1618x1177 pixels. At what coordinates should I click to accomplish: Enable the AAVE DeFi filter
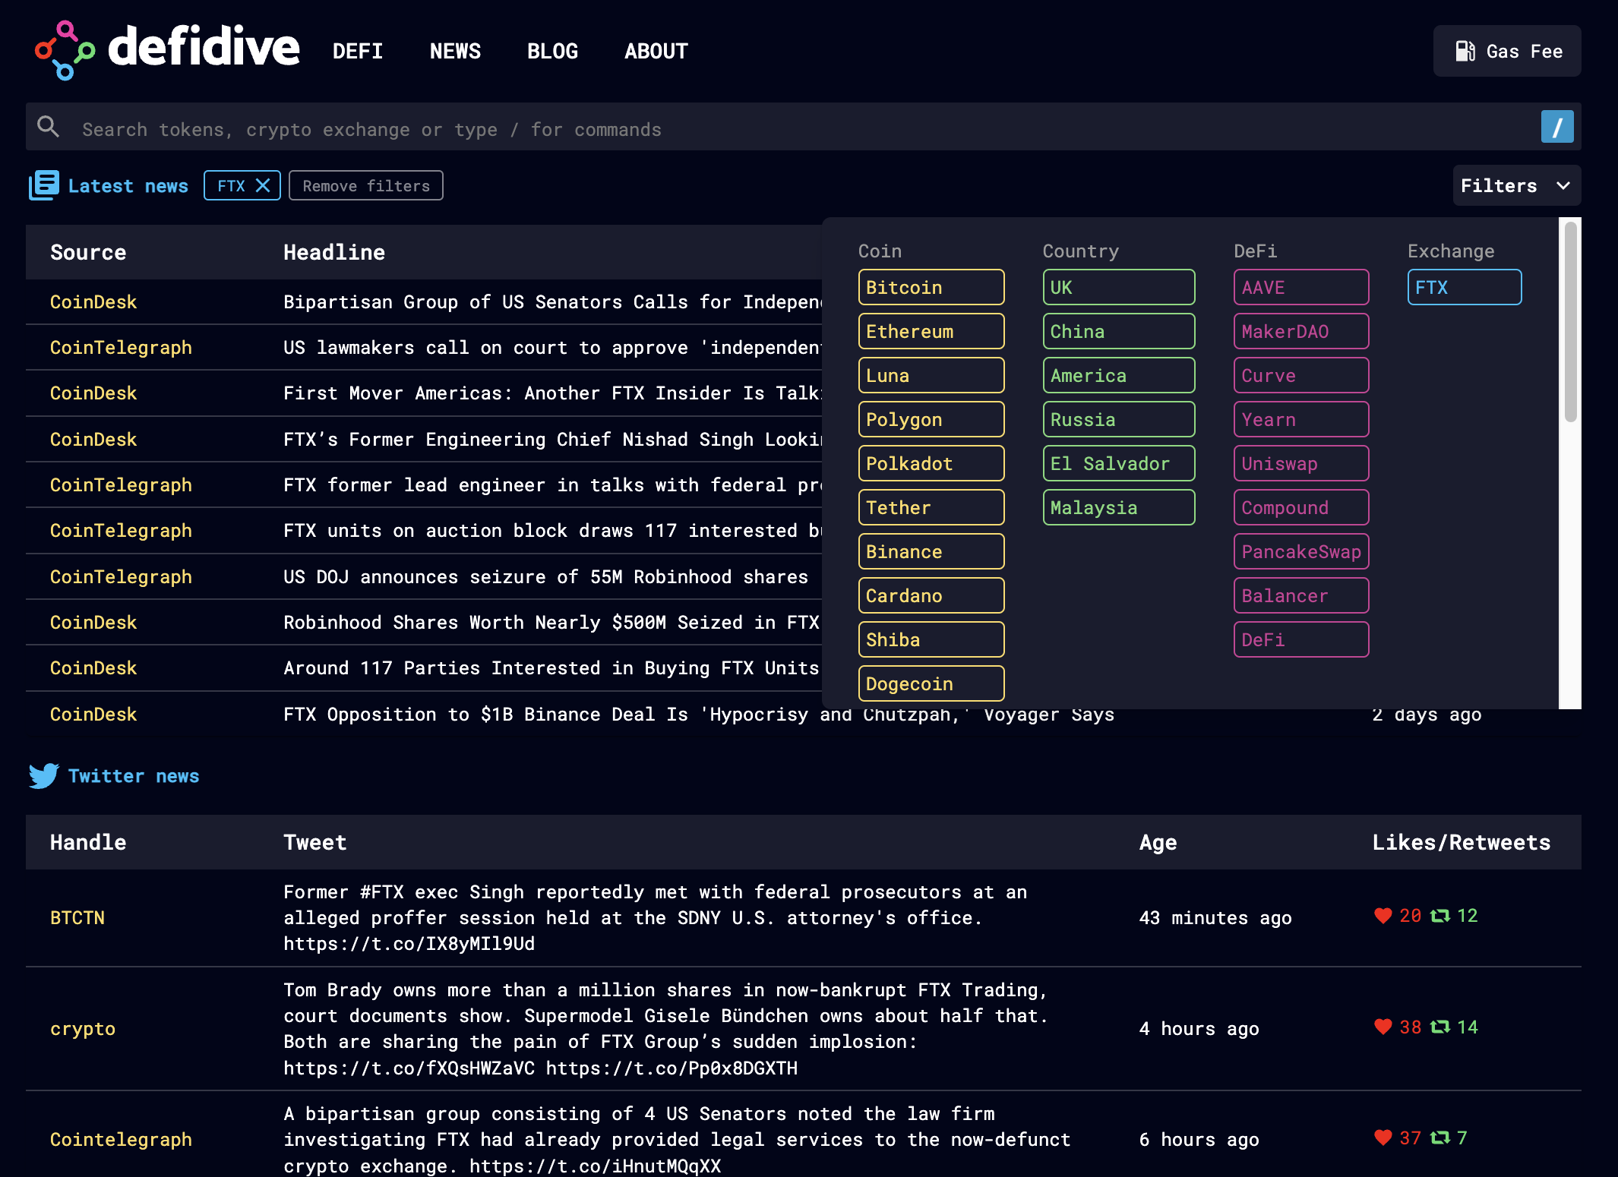tap(1301, 287)
